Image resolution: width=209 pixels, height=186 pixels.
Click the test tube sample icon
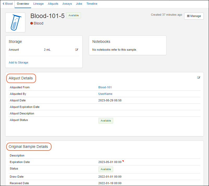[x=15, y=22]
